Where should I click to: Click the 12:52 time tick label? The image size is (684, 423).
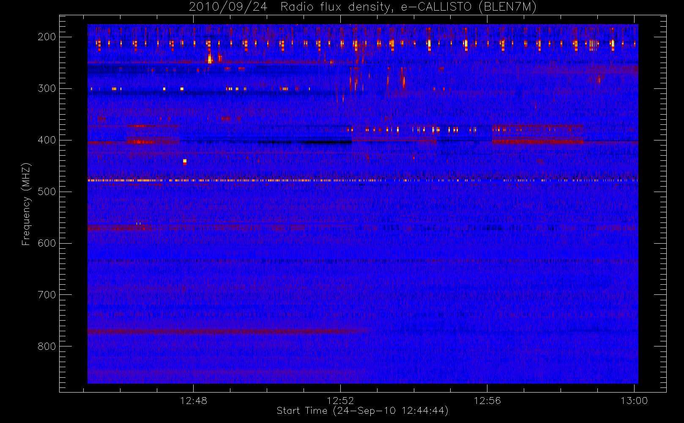tap(340, 401)
